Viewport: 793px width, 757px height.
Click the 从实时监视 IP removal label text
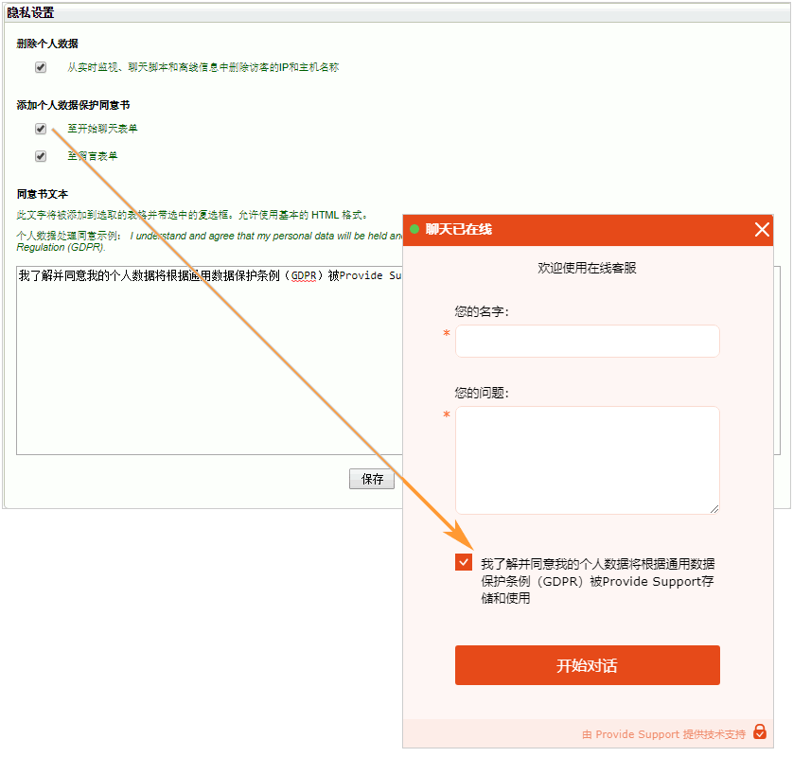pos(203,67)
